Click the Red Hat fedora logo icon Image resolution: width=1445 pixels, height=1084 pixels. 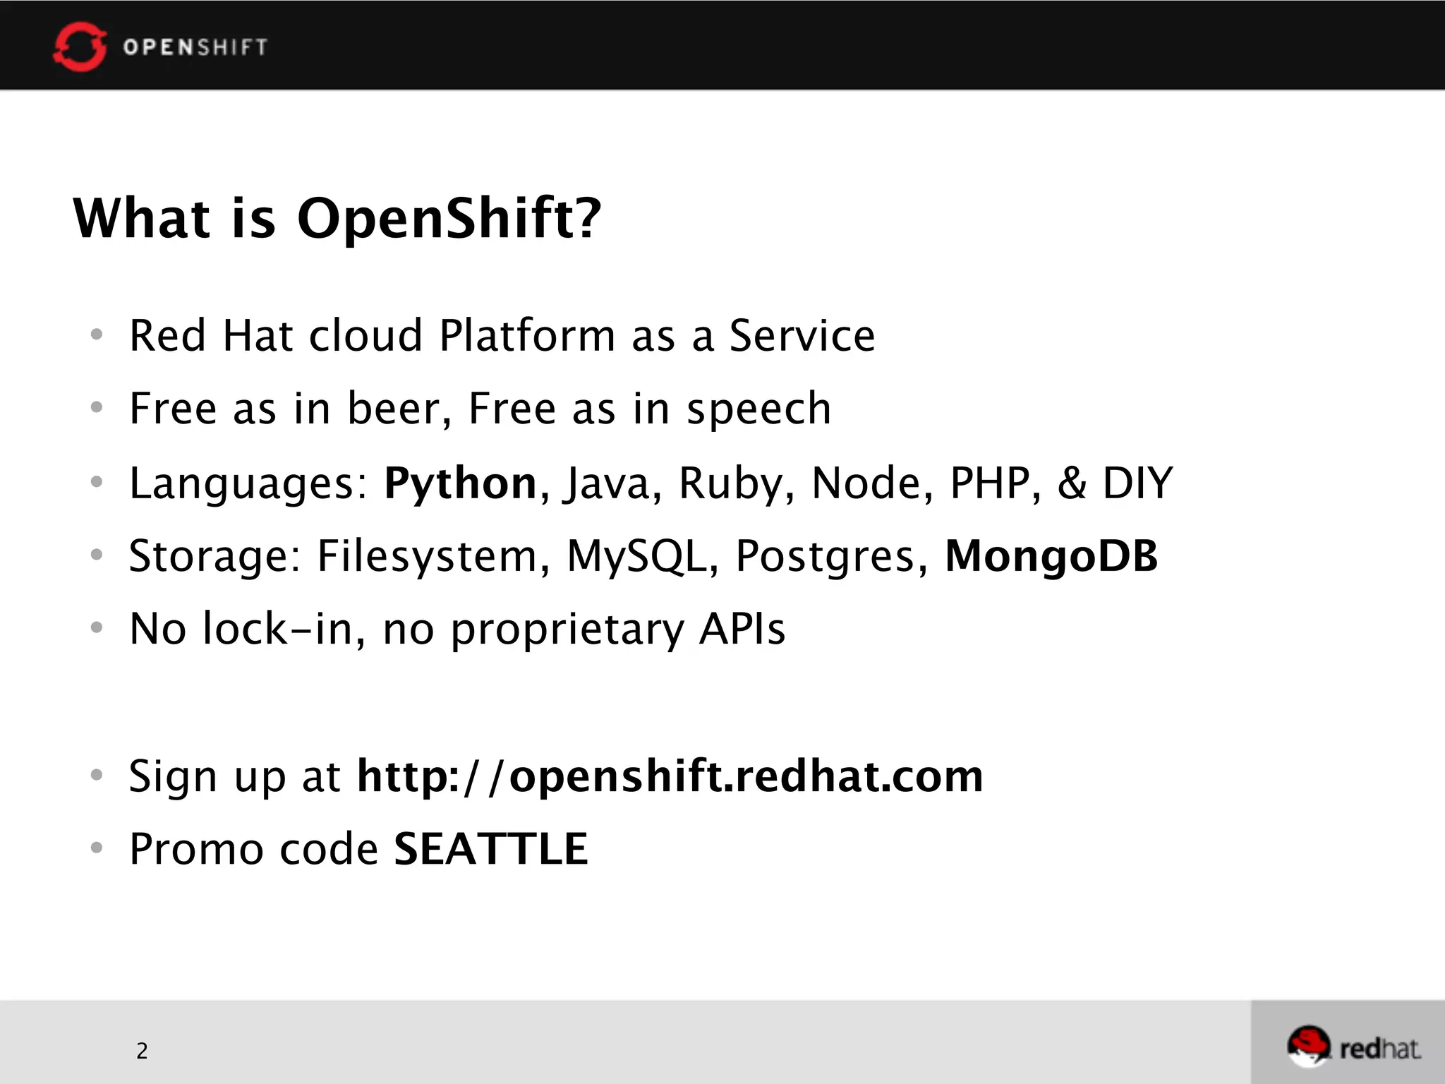(x=1309, y=1047)
